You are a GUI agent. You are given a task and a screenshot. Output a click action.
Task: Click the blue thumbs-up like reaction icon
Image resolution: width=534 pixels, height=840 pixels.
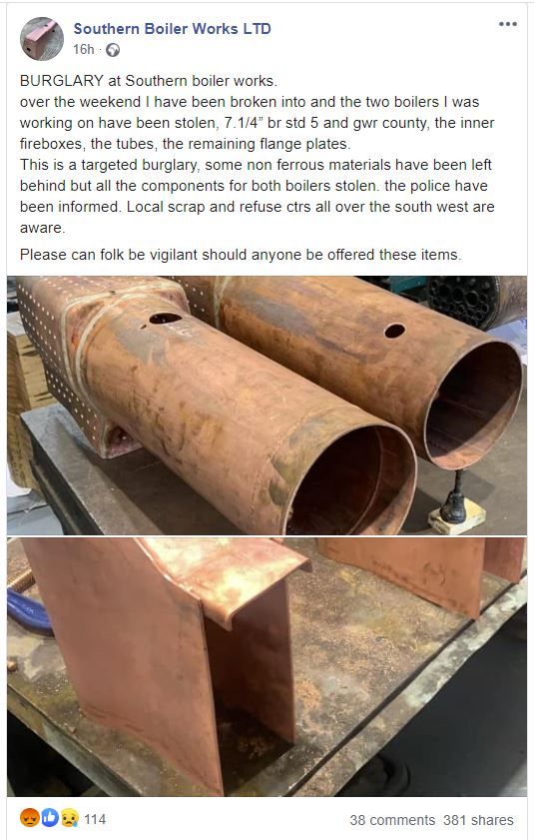pyautogui.click(x=49, y=817)
